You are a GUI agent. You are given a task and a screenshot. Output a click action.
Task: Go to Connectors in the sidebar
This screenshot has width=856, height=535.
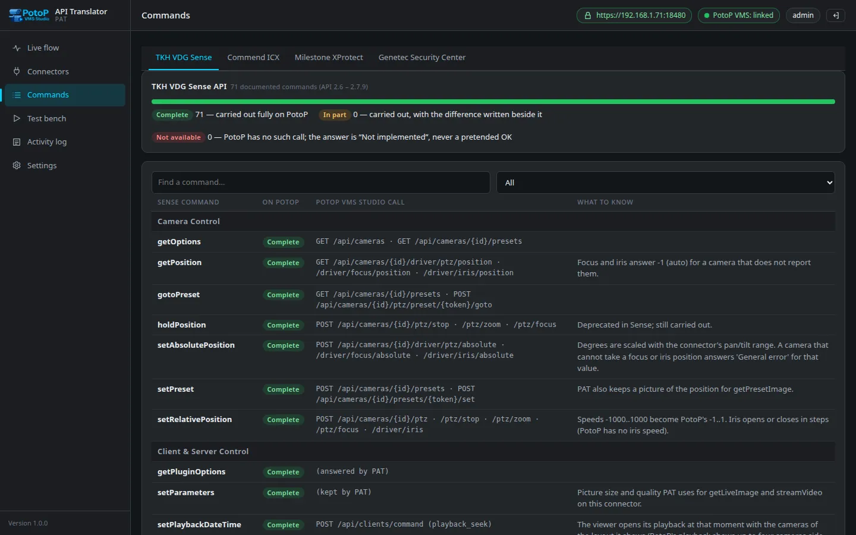coord(65,71)
